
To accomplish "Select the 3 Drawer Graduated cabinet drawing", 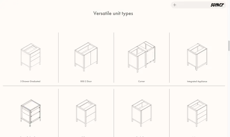I will (30, 57).
